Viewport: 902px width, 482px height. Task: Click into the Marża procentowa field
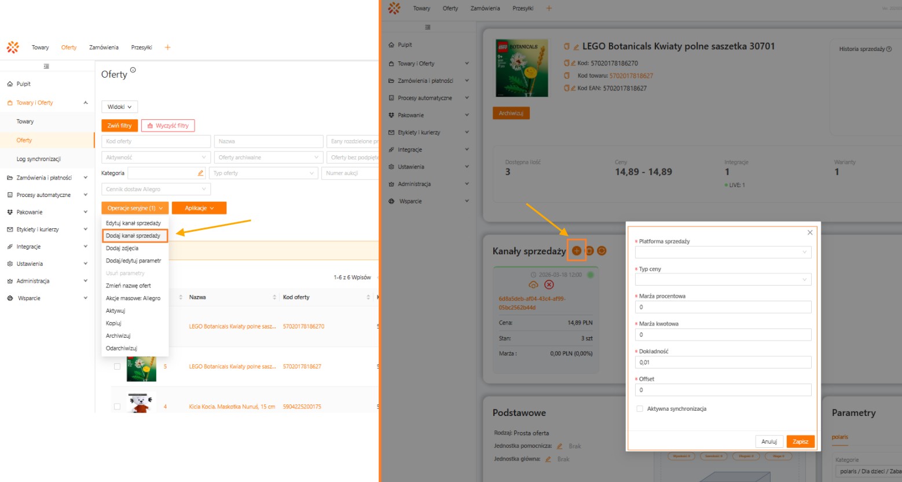pyautogui.click(x=723, y=307)
